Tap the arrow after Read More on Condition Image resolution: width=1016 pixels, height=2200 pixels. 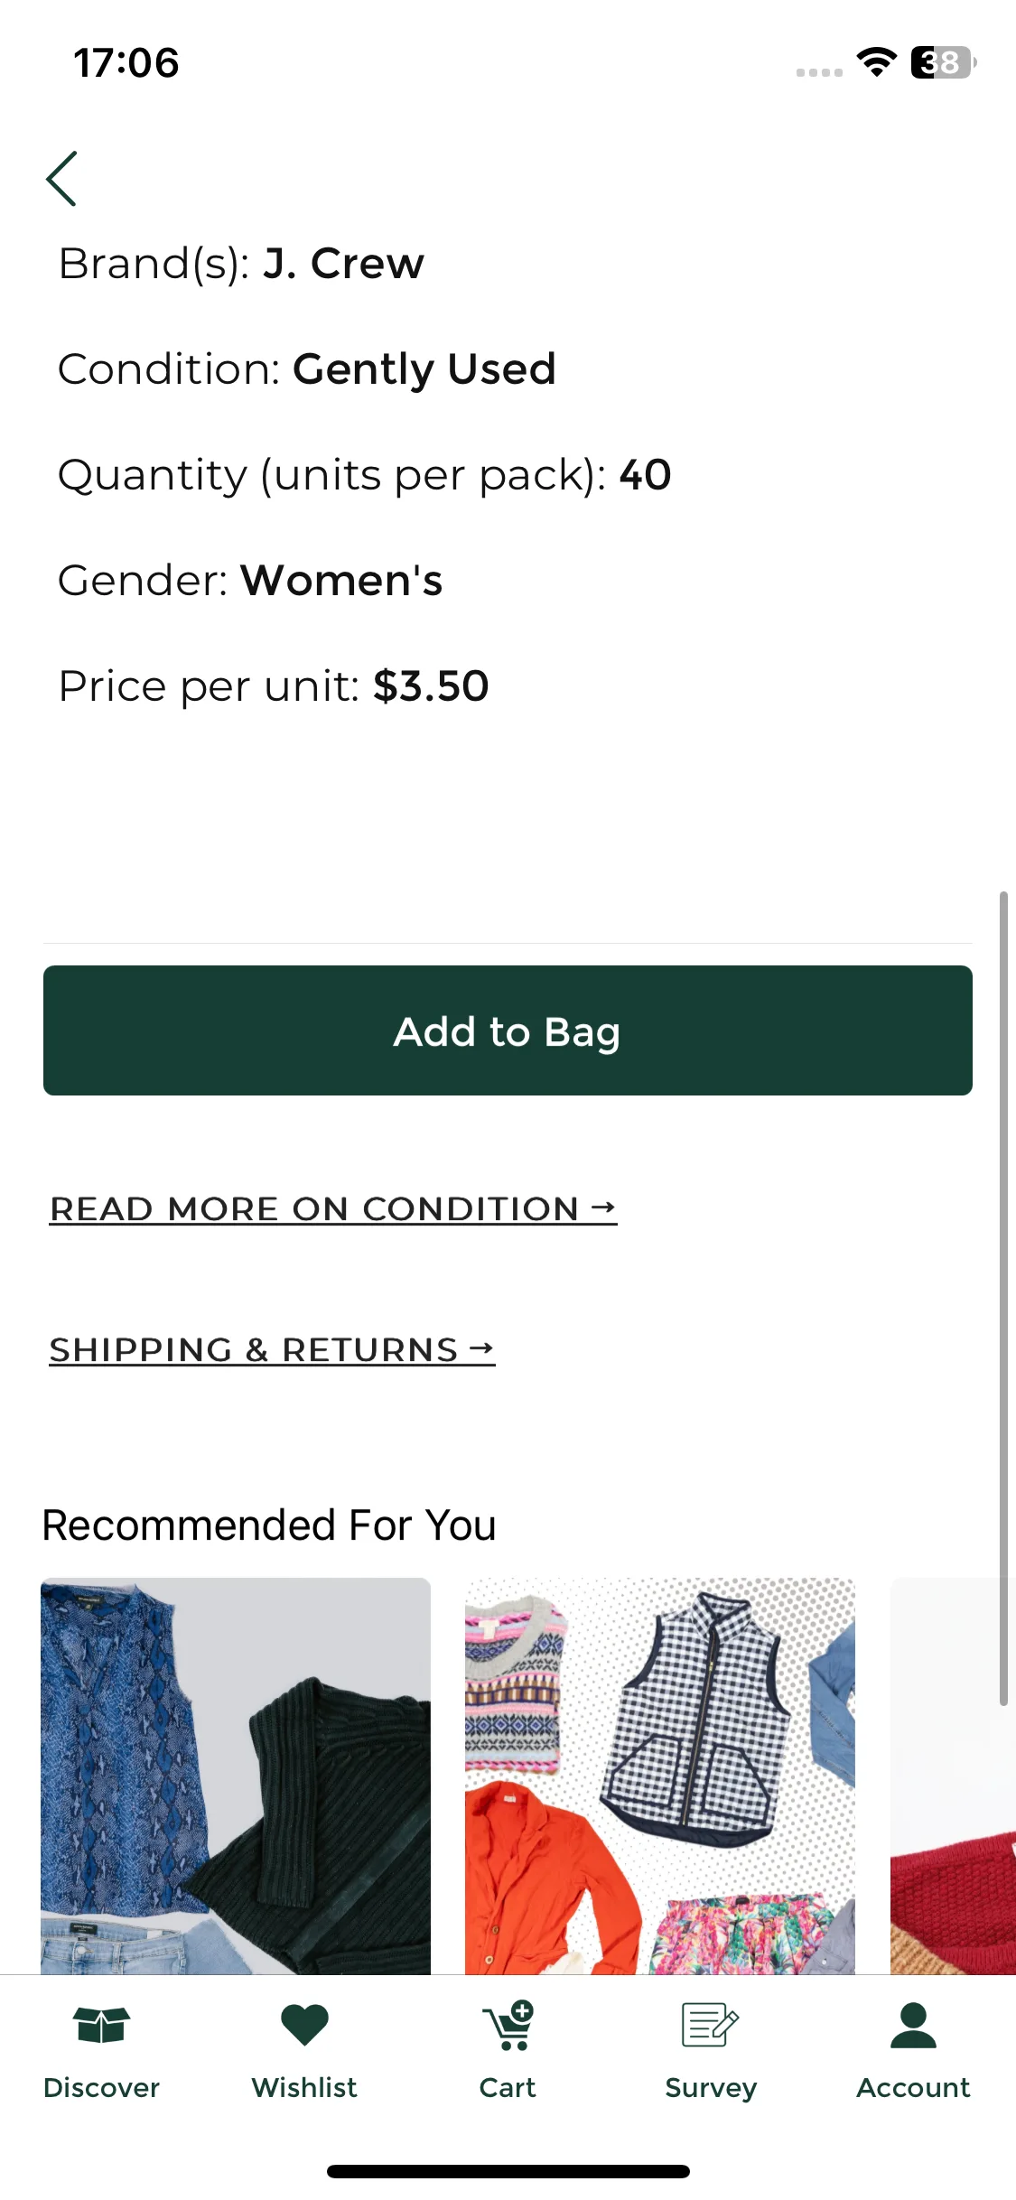603,1207
